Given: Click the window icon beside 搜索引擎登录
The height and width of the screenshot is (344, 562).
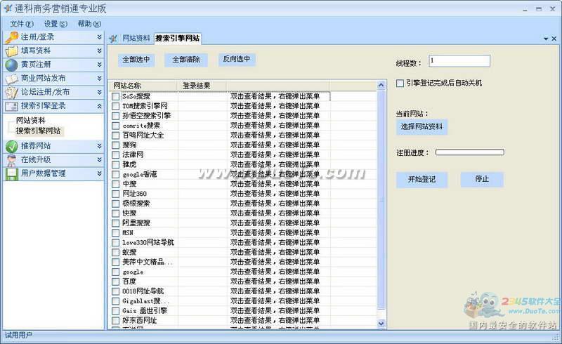Looking at the screenshot, I should click(x=11, y=106).
